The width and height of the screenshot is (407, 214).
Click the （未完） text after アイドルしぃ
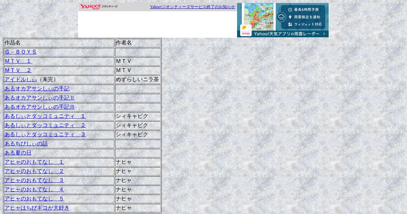(48, 79)
